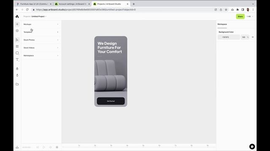Open the chat support bubble
270x151 pixels.
252,146
